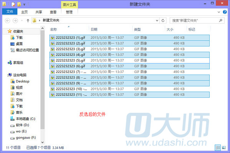Open 最近访问的位置
Screen dimensions: 230x153
pyautogui.click(x=27, y=50)
